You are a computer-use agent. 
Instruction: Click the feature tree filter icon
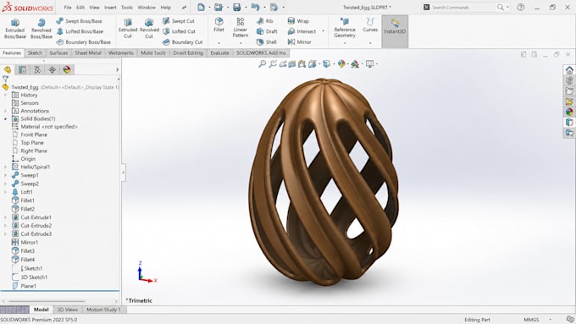[6, 79]
